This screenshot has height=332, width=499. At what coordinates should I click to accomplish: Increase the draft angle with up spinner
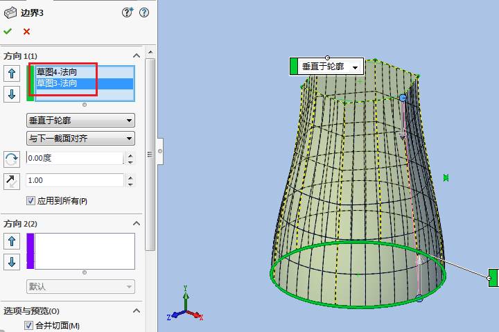click(x=130, y=155)
